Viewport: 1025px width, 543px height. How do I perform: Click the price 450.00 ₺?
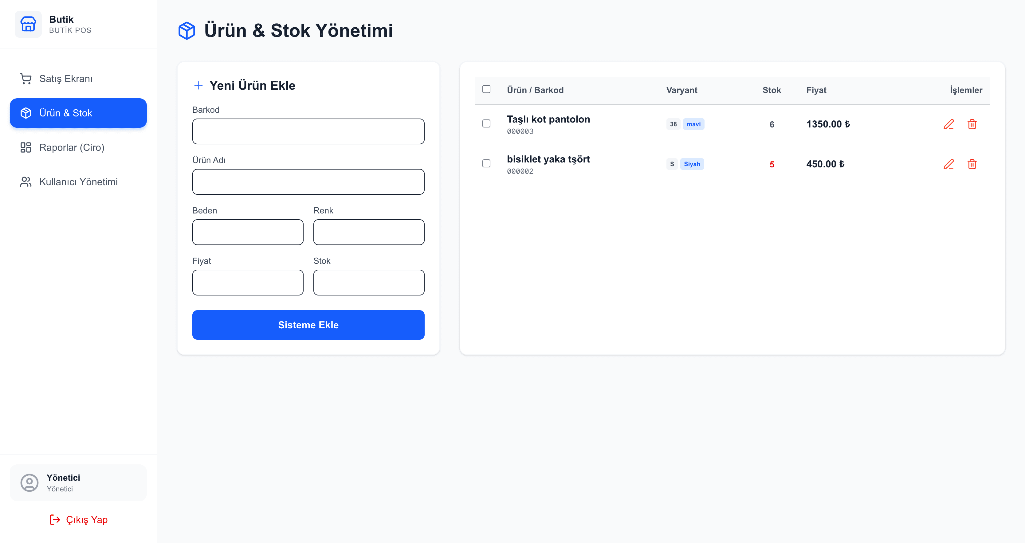click(x=825, y=164)
